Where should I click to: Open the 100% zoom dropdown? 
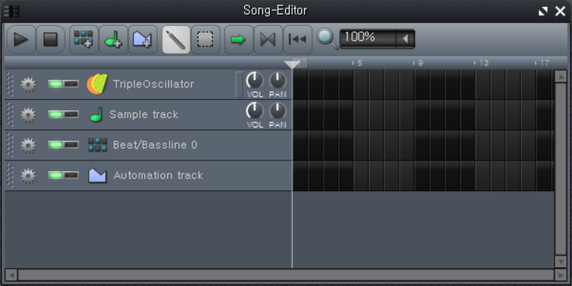tap(377, 38)
